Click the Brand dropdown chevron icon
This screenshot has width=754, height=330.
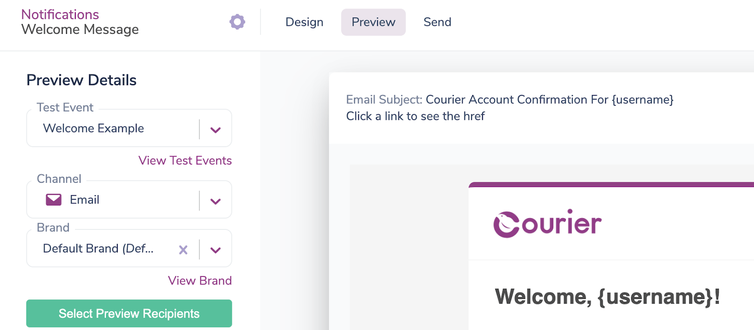click(x=216, y=249)
